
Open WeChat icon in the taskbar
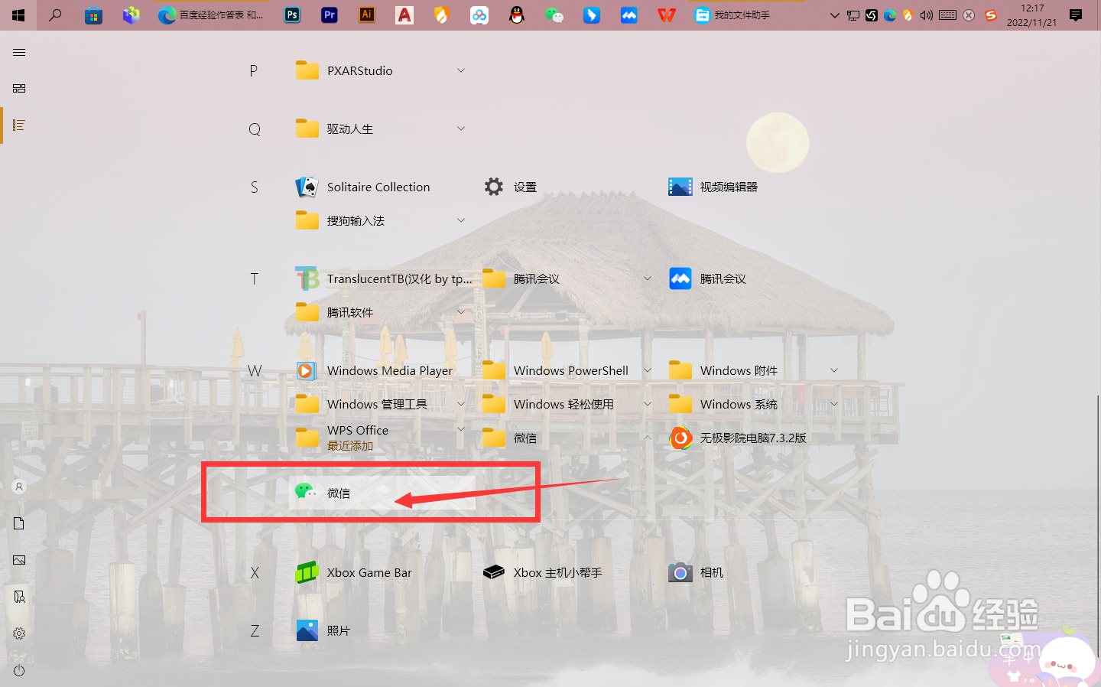click(554, 15)
